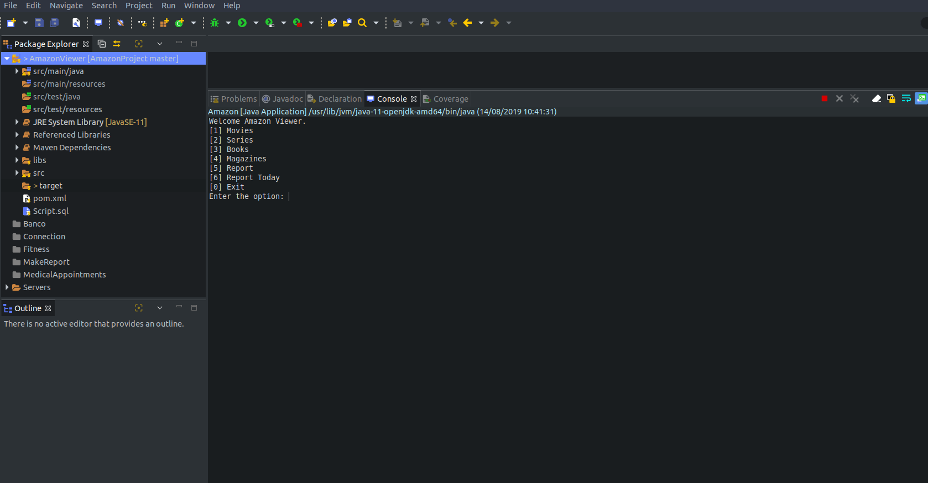
Task: Collapse the AmazonViewer project node
Action: tap(7, 59)
